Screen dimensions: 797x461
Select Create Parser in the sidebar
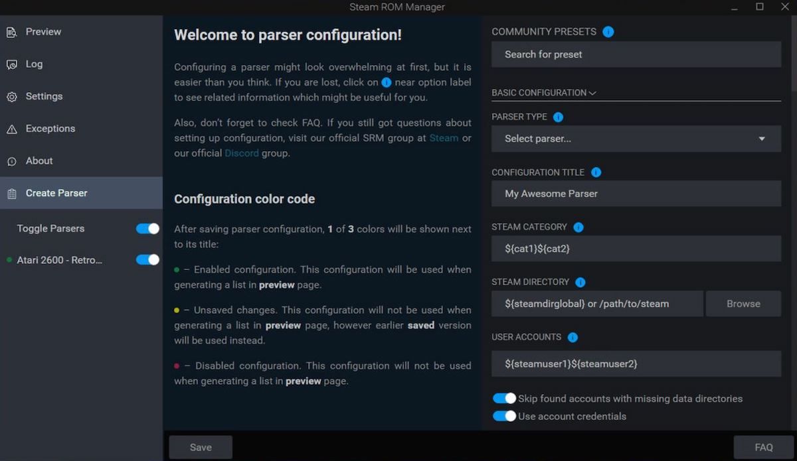click(56, 192)
